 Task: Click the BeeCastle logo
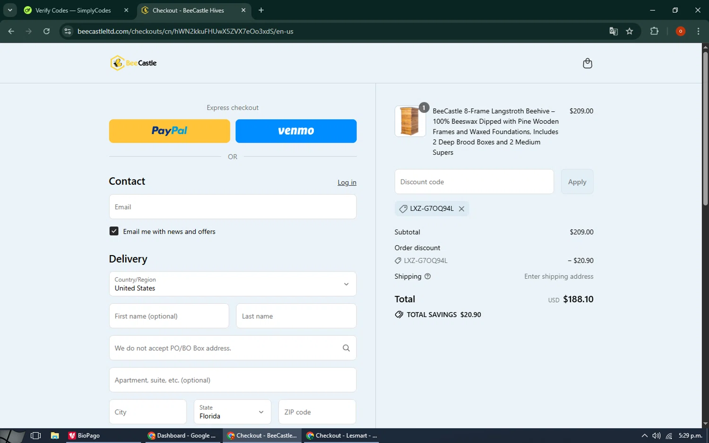coord(133,63)
